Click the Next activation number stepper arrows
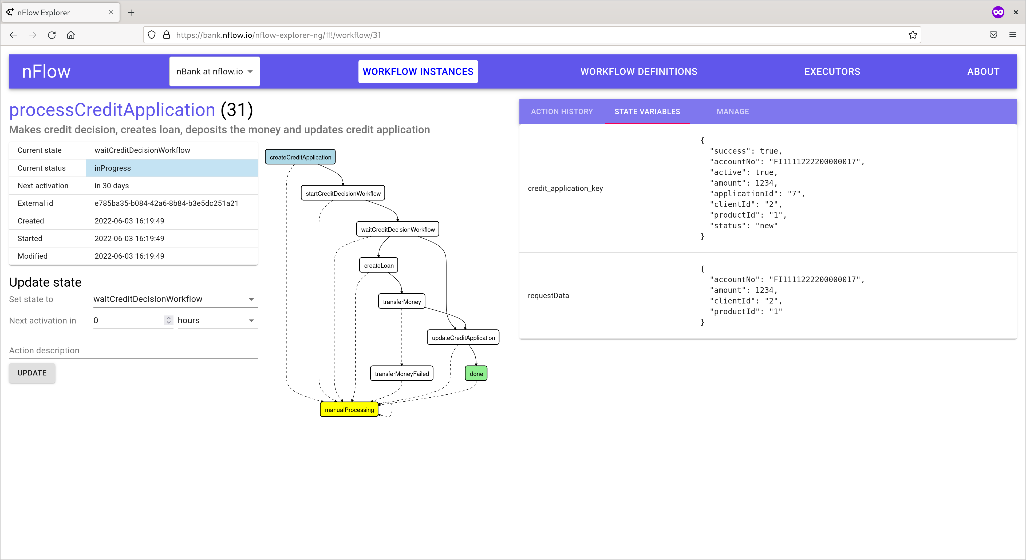Image resolution: width=1026 pixels, height=560 pixels. 168,320
